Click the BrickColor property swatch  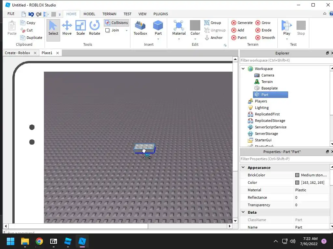[297, 175]
